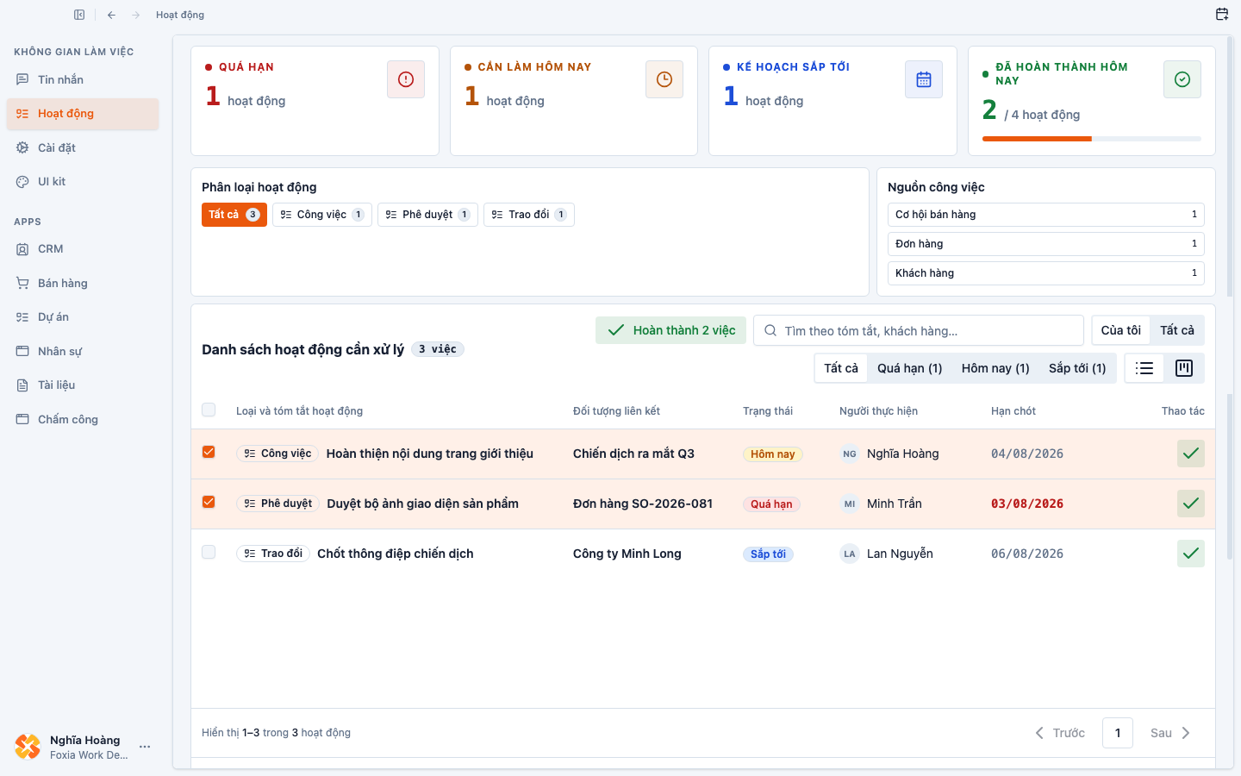Switch to kanban board view icon
Viewport: 1241px width, 776px height.
point(1184,368)
